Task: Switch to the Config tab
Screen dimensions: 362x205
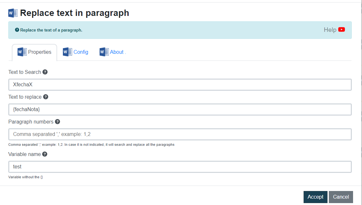Action: click(81, 52)
